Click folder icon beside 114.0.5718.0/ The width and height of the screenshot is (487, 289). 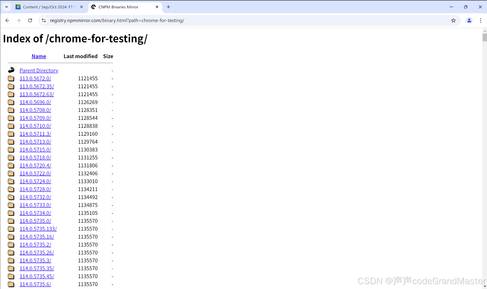point(11,157)
